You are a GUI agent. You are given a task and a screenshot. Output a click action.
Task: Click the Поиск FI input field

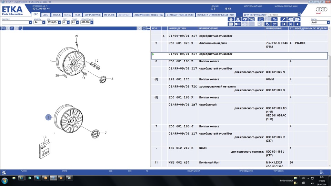pos(16,22)
